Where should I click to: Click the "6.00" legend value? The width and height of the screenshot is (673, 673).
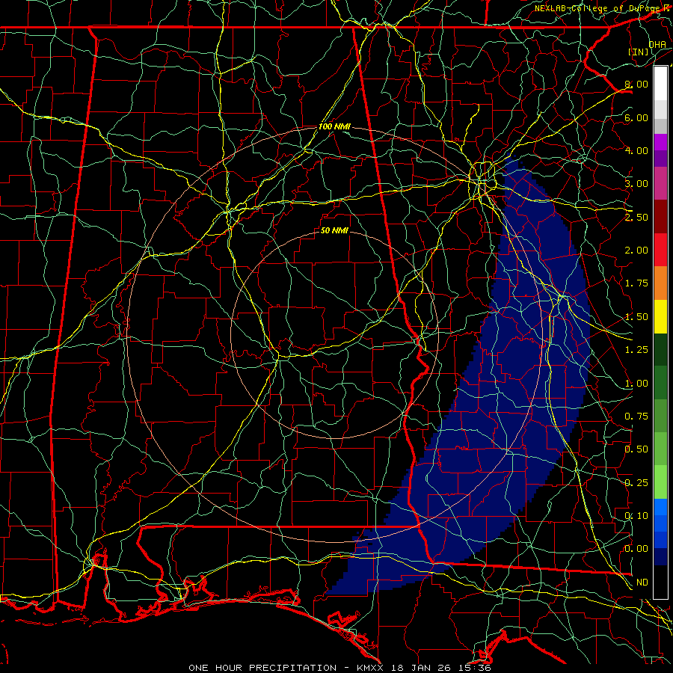tap(636, 117)
